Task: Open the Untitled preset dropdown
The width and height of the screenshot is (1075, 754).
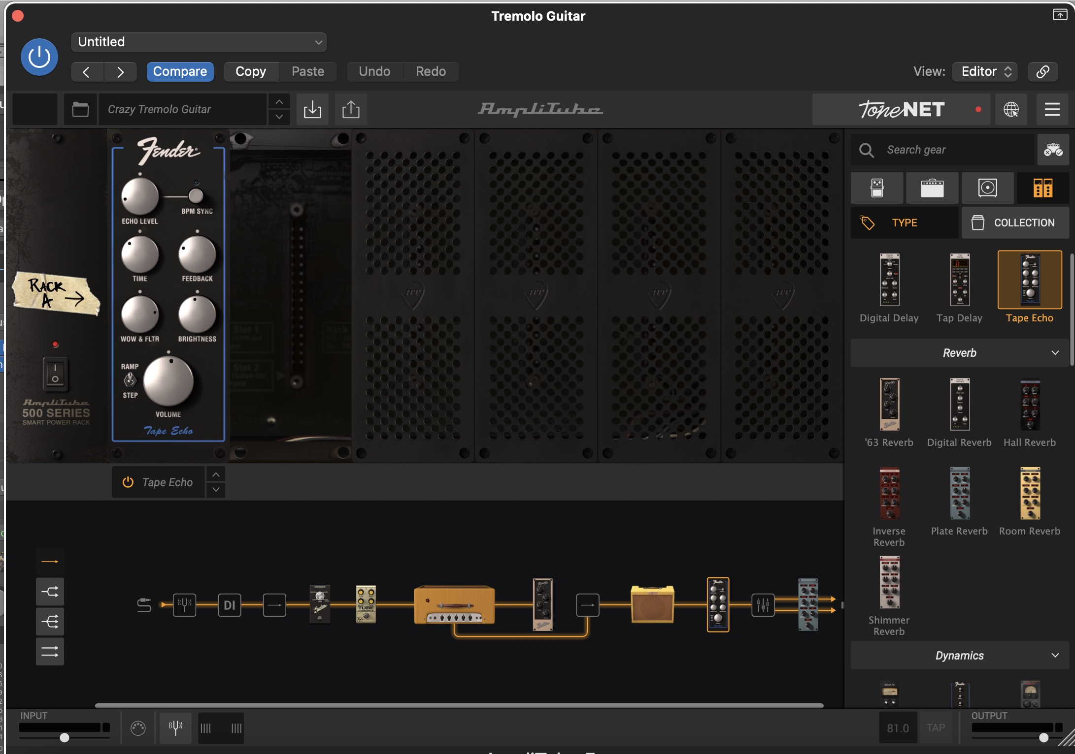Action: coord(199,42)
